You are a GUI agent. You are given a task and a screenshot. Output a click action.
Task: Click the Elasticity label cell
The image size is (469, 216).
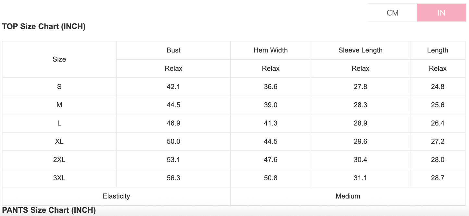tap(116, 196)
